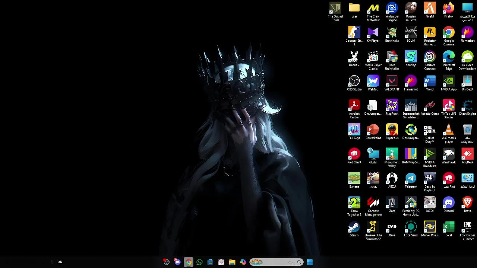The height and width of the screenshot is (268, 477).
Task: Open Firefox desktop shortcut
Action: tap(449, 10)
